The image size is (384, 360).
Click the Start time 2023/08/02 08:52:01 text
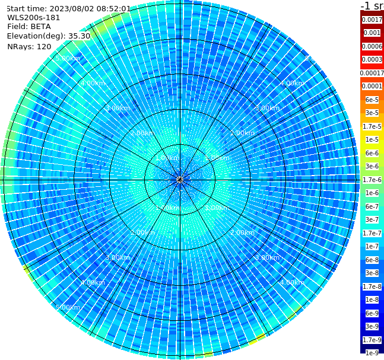tap(68, 8)
